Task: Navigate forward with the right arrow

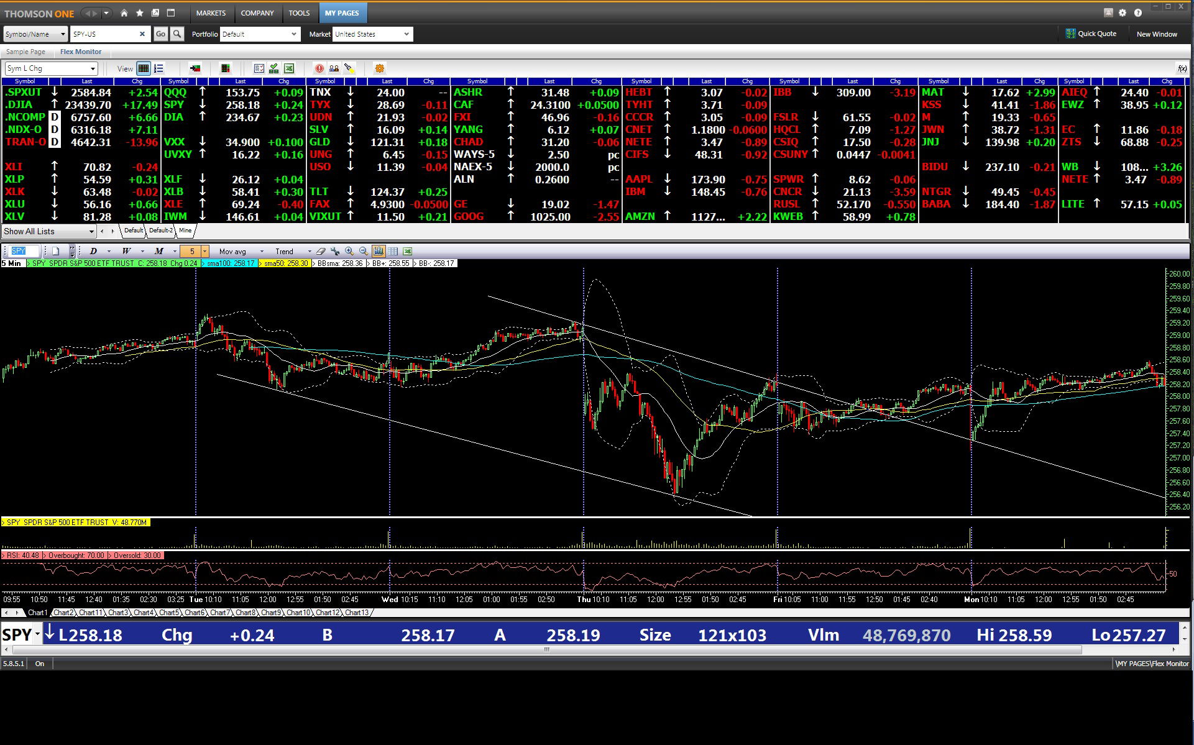Action: tap(95, 13)
